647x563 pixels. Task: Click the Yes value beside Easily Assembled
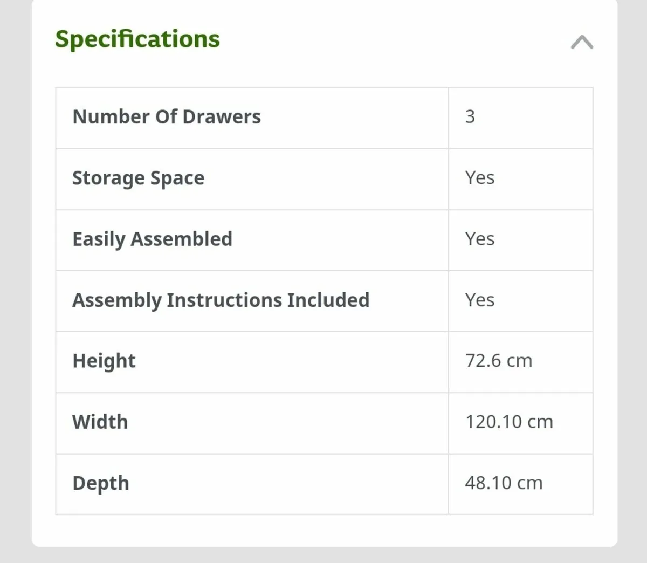(x=480, y=238)
